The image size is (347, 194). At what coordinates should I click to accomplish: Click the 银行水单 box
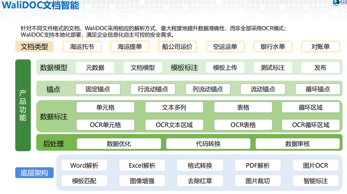tap(273, 47)
